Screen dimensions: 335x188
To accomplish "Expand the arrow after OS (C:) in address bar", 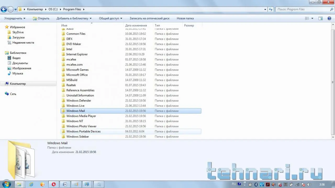I will coord(60,9).
